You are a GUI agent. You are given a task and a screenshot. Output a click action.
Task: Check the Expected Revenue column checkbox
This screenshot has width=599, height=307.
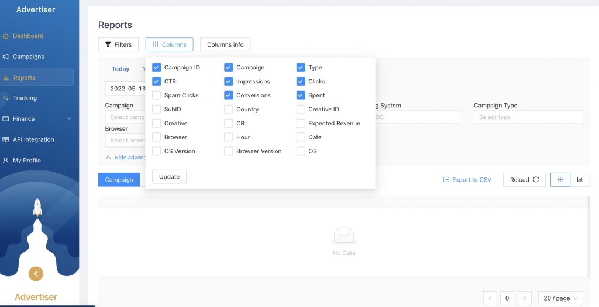[x=301, y=123]
